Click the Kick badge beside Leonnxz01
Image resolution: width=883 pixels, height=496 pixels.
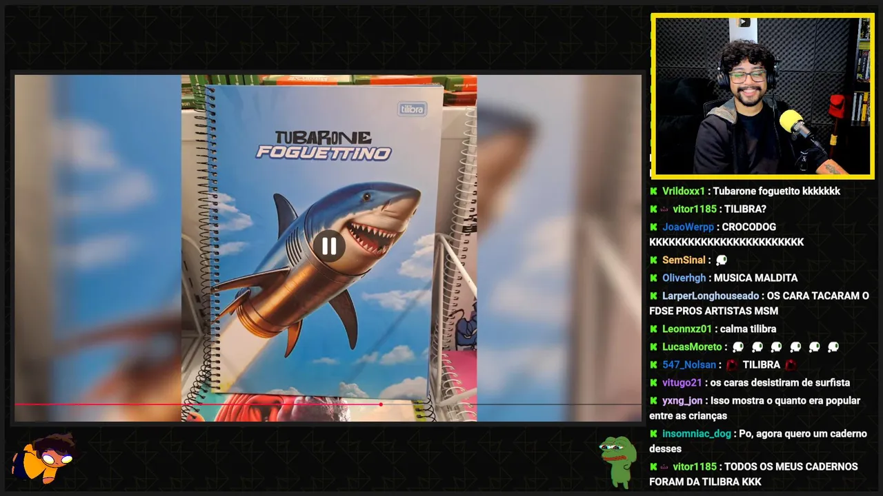(653, 329)
